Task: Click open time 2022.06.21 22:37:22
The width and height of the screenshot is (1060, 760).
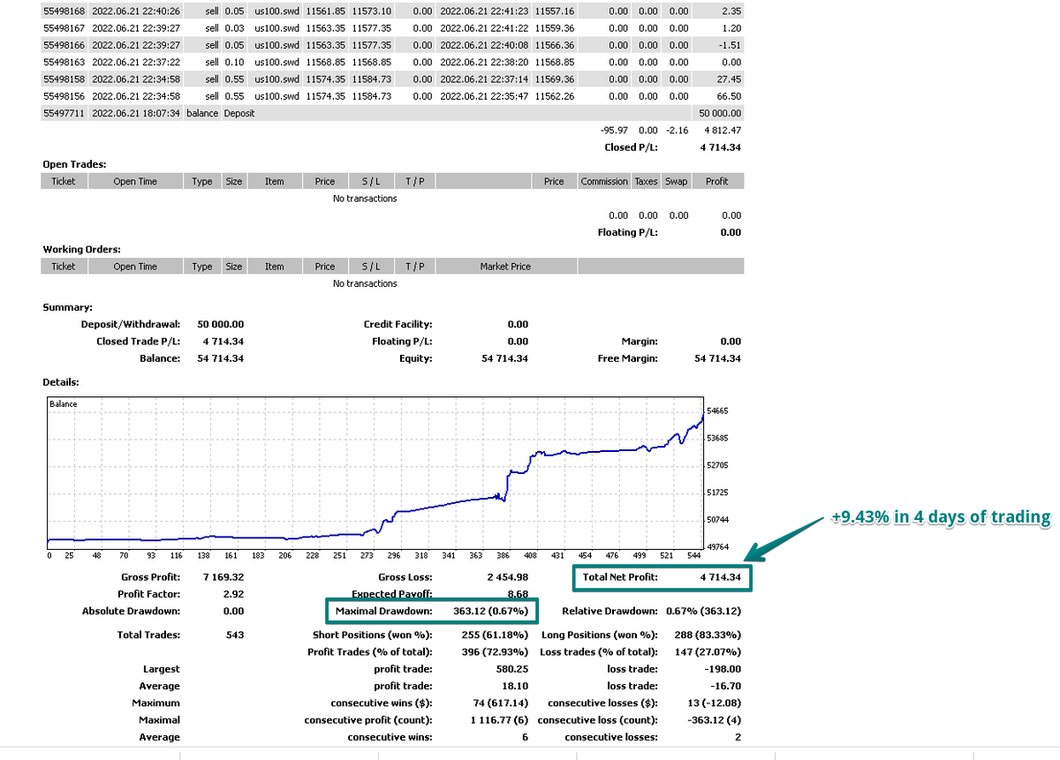Action: pos(135,63)
